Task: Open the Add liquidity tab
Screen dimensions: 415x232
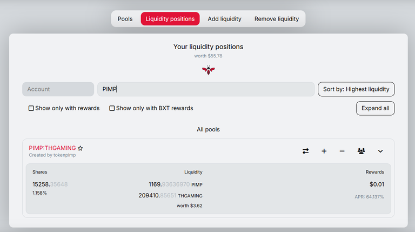Action: [x=224, y=19]
